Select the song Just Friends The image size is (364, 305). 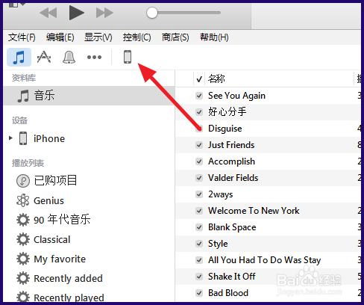(231, 145)
